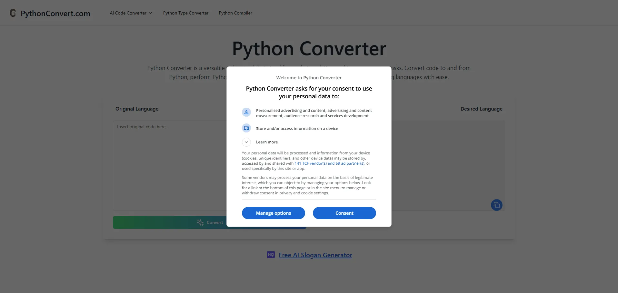
Task: Click the PythonConvert logo icon
Action: [x=13, y=13]
